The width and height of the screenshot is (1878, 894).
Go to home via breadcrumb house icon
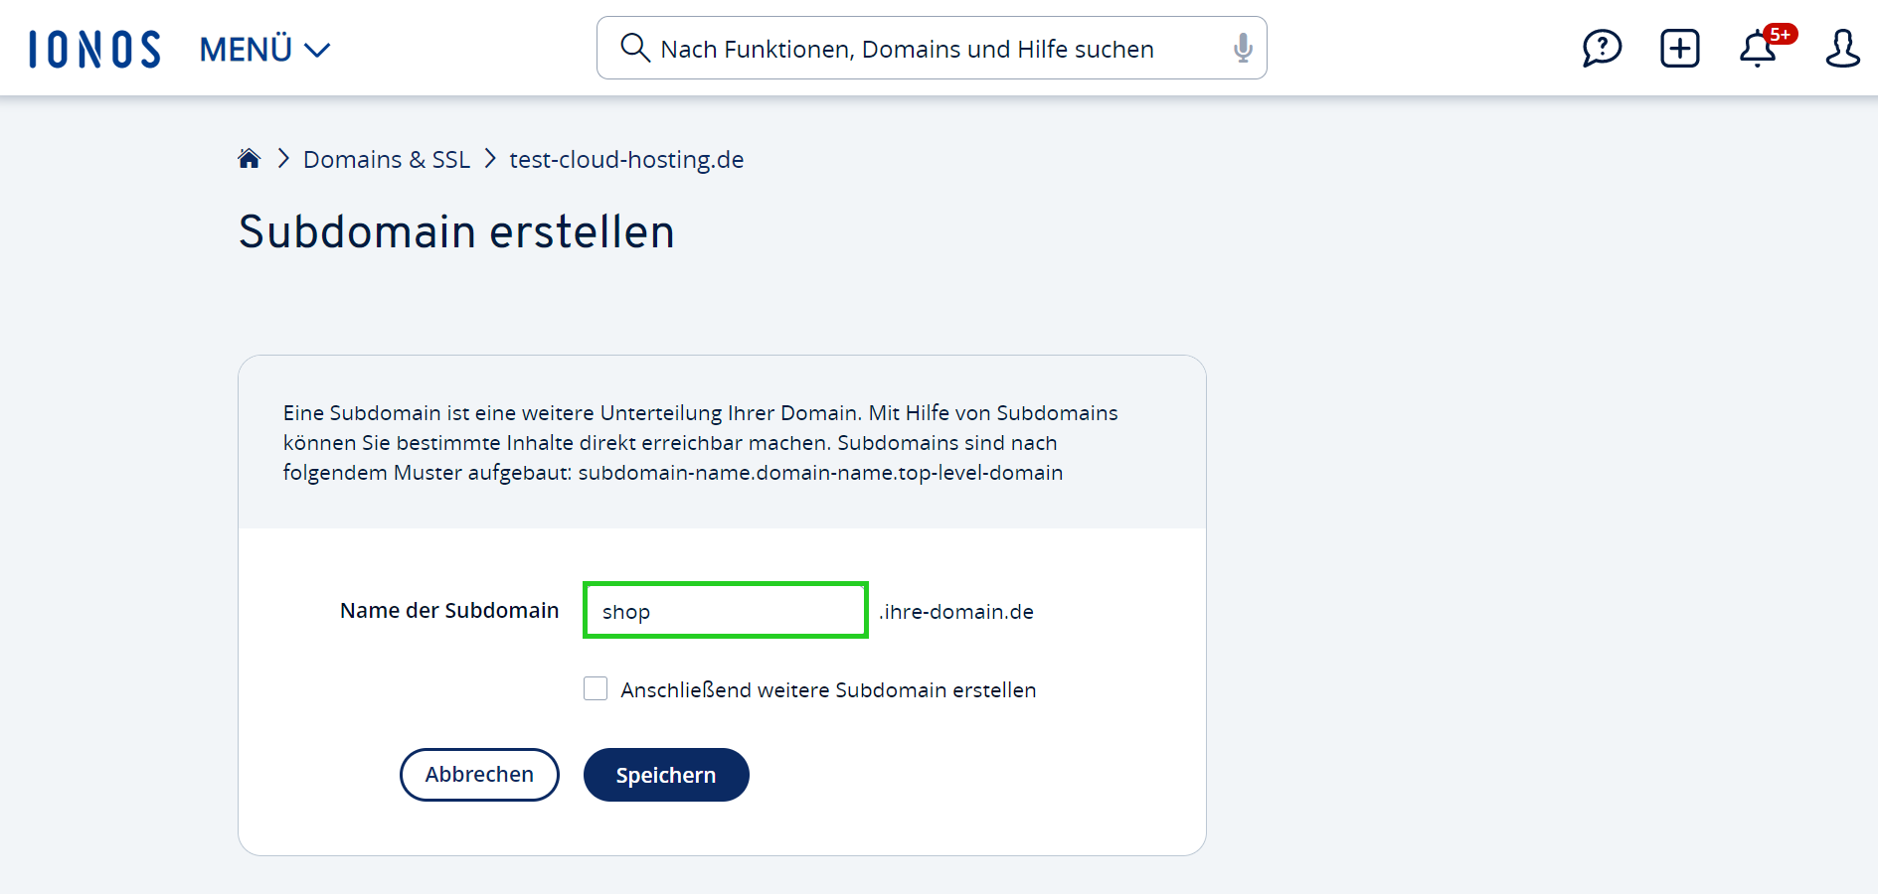coord(249,159)
